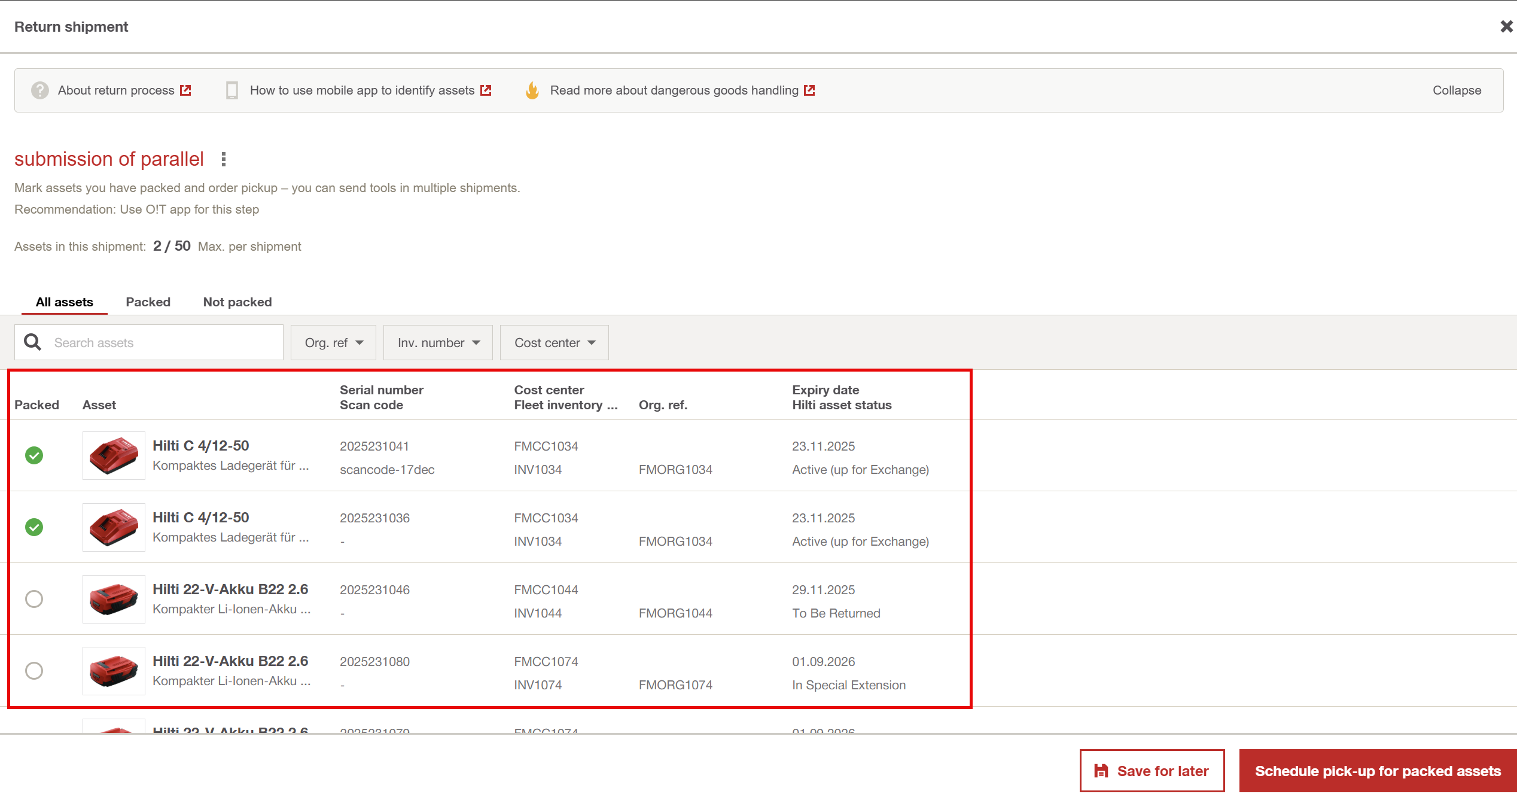Screen dimensions: 1517x806
Task: Click Schedule pick-up for packed assets button
Action: (x=1377, y=771)
